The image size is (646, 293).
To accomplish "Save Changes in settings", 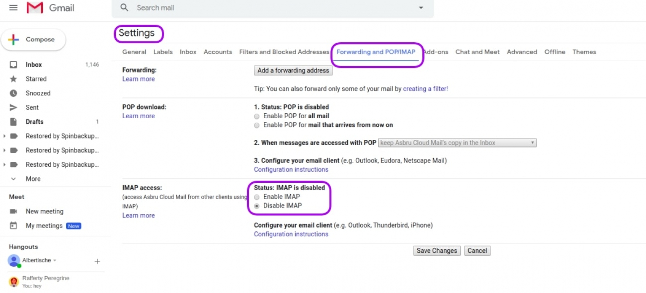I will pyautogui.click(x=437, y=250).
